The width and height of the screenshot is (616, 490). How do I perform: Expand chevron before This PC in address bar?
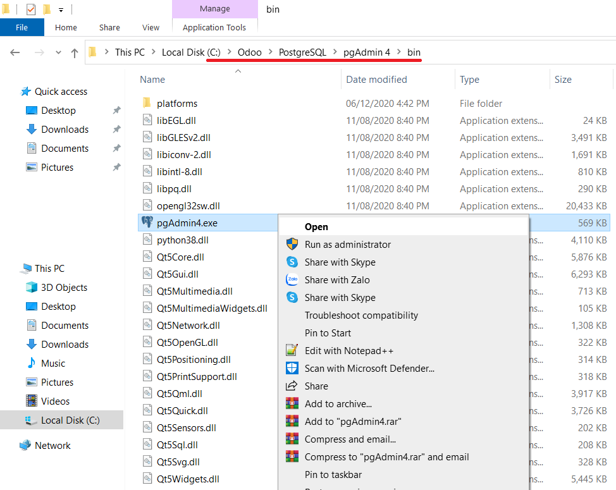pos(106,52)
